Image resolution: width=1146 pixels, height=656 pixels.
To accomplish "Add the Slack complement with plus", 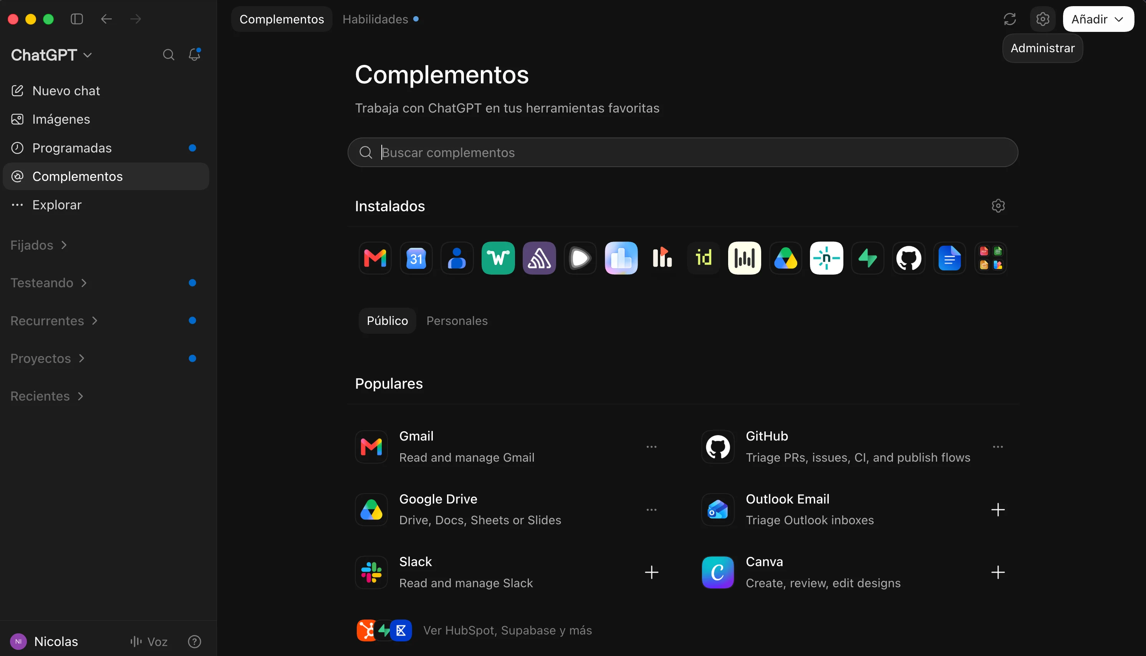I will (x=651, y=573).
